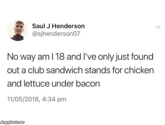Select the 4:34 pm time text
Image resolution: width=165 pixels, height=125 pixels.
click(x=54, y=99)
